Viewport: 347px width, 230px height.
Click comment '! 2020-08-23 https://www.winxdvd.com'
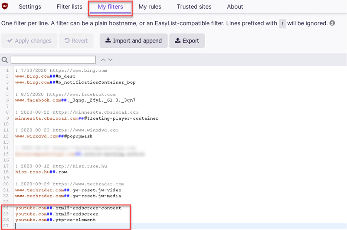point(67,130)
